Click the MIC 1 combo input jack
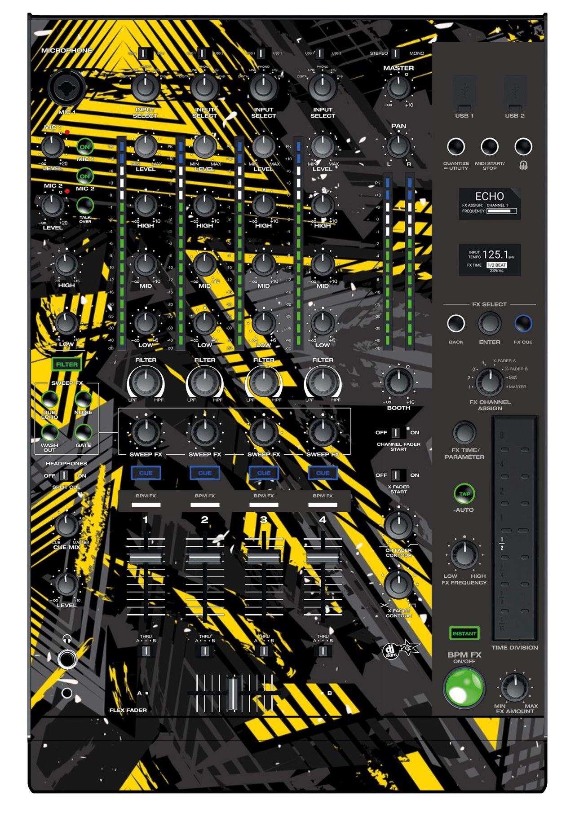Viewport: 575px width, 817px height. click(66, 88)
